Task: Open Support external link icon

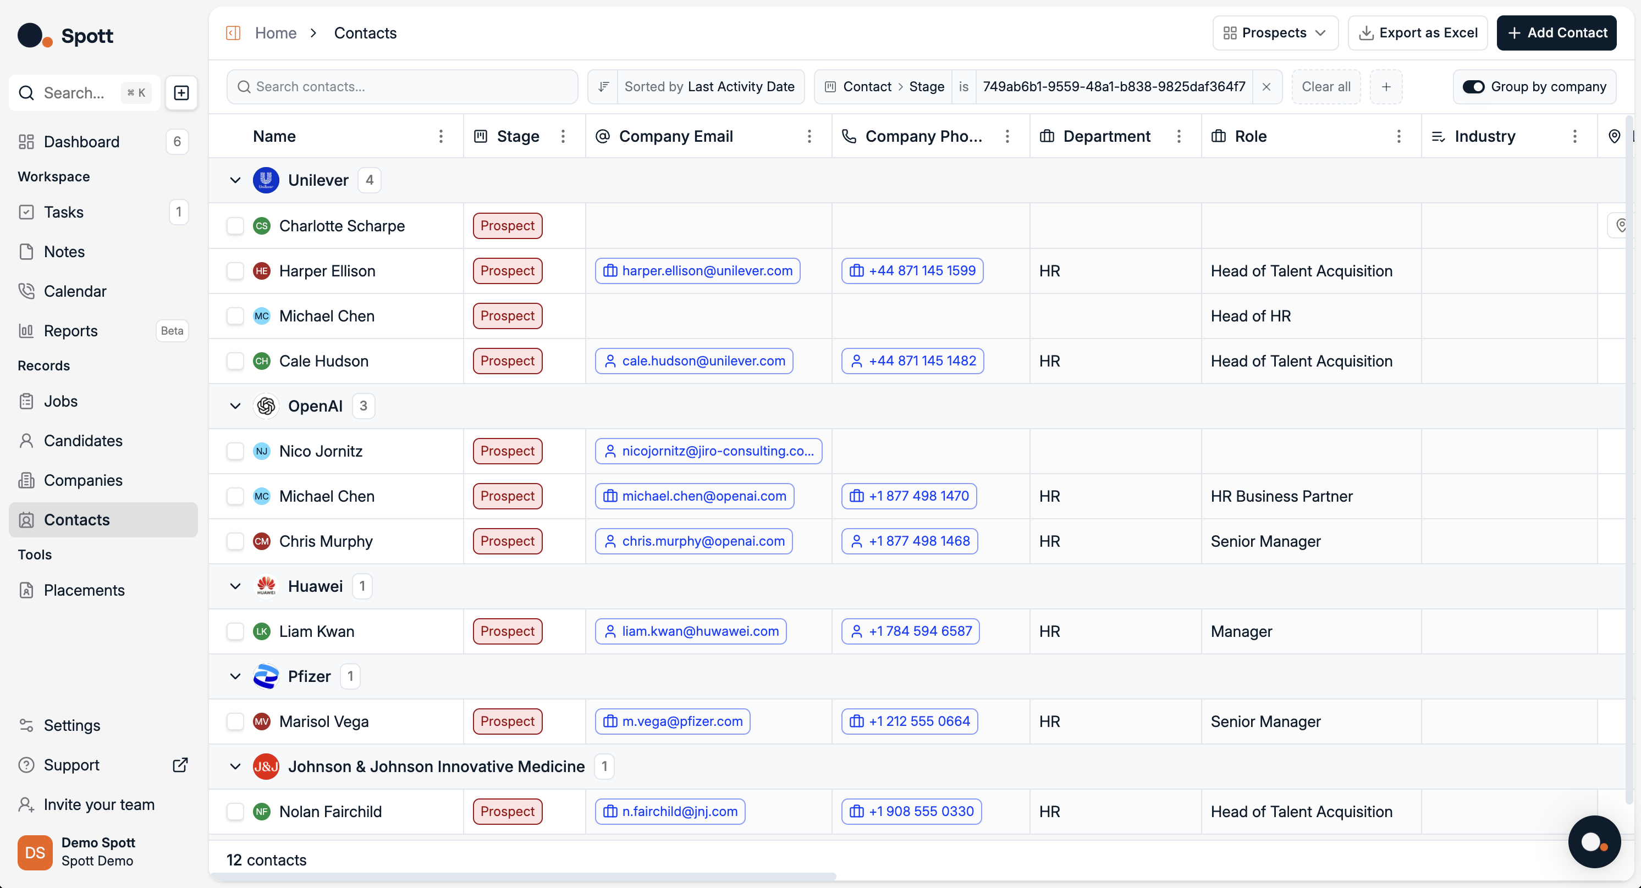Action: pyautogui.click(x=180, y=765)
